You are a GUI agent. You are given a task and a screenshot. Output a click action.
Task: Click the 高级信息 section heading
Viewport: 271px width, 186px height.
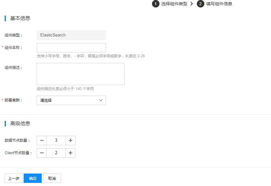tap(20, 123)
